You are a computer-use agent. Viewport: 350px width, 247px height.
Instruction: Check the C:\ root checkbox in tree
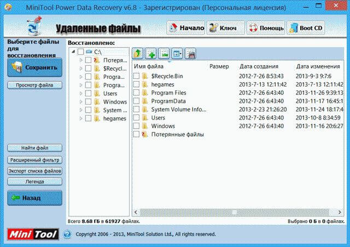tap(80, 52)
